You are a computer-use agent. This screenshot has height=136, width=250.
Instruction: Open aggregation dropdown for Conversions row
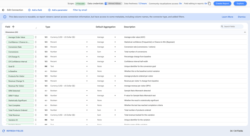pos(115,52)
